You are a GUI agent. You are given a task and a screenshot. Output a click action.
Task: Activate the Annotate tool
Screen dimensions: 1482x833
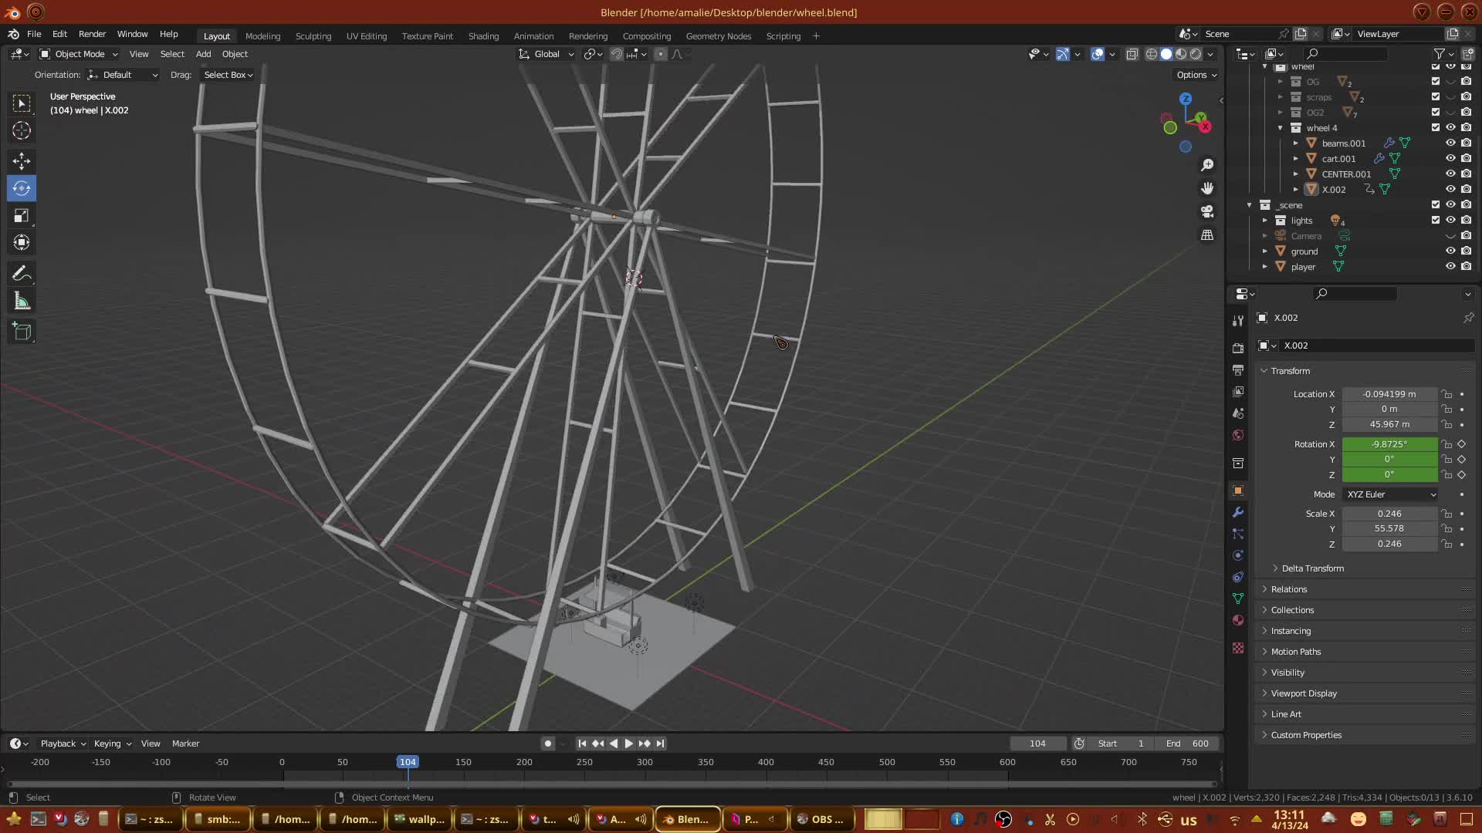point(22,274)
